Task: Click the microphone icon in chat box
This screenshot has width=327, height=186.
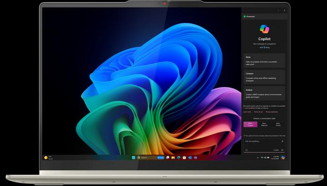Action: click(282, 141)
